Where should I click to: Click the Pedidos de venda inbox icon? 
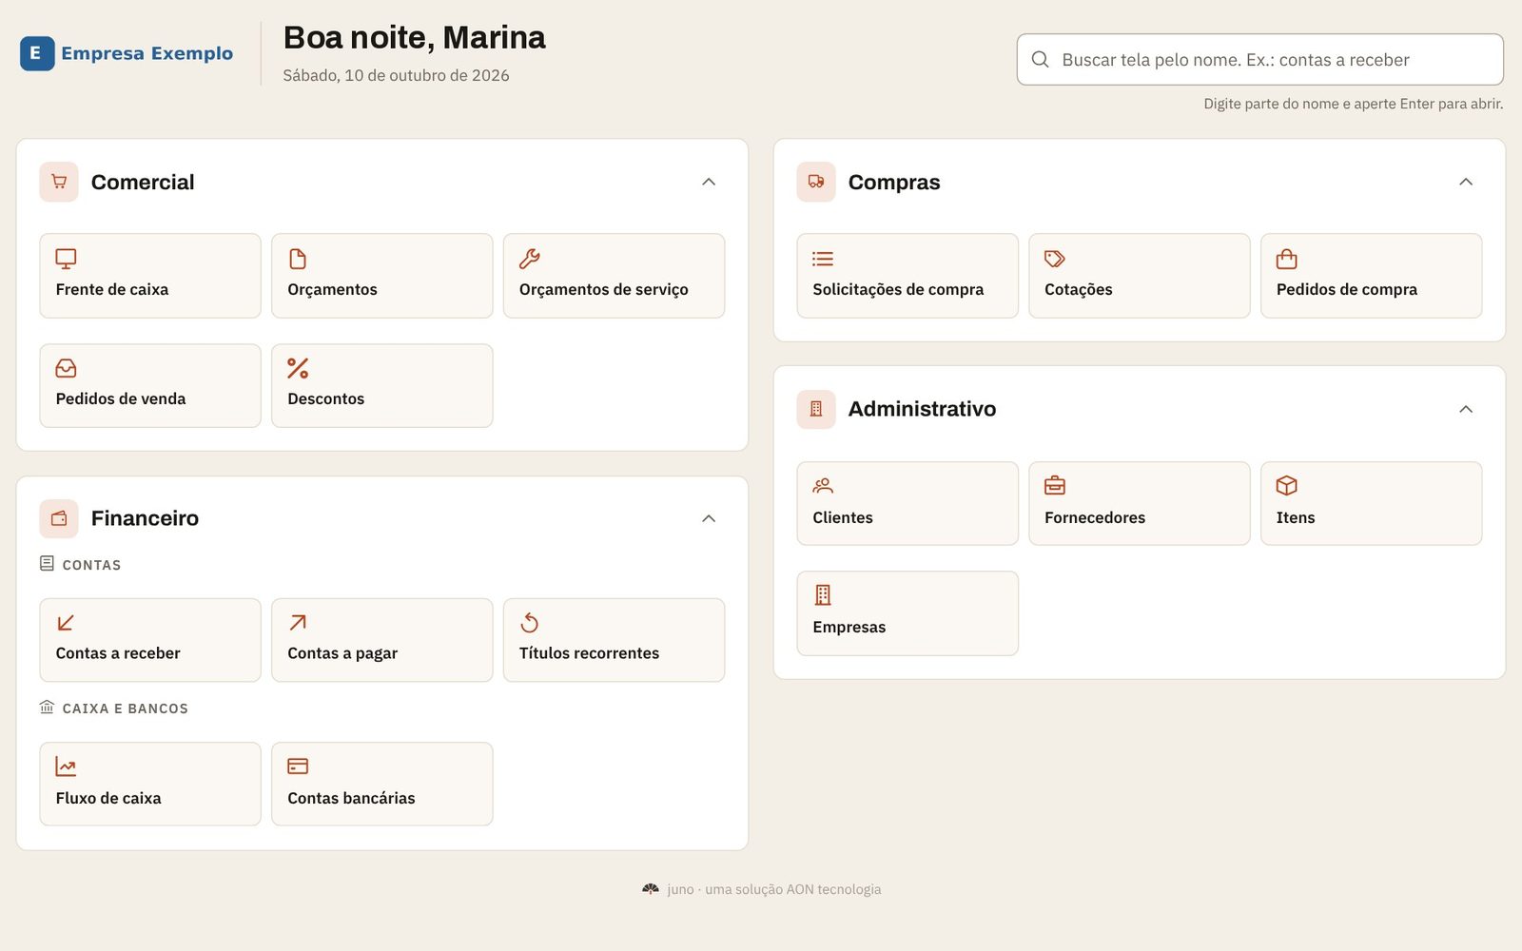(66, 368)
